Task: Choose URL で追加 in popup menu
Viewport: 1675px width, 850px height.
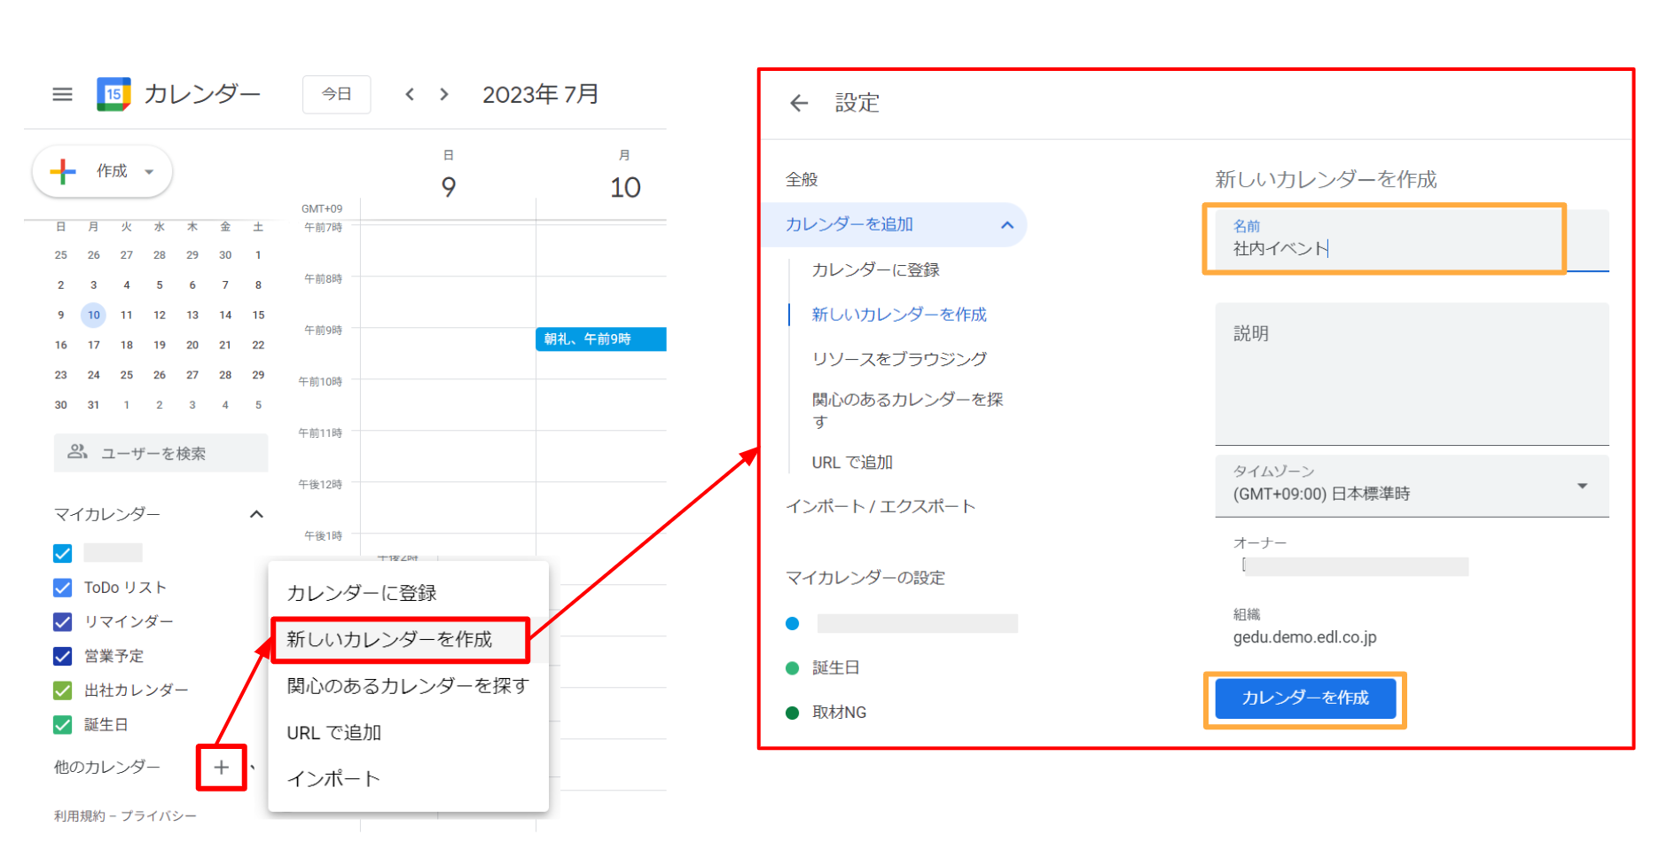Action: [334, 733]
